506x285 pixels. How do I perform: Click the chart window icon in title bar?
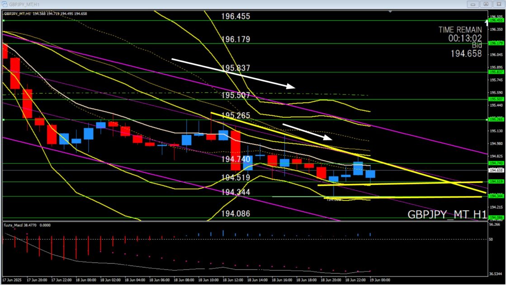[5, 4]
